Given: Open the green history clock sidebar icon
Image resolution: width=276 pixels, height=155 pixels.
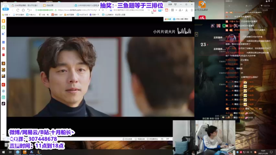Looking at the screenshot, I should 3,27.
